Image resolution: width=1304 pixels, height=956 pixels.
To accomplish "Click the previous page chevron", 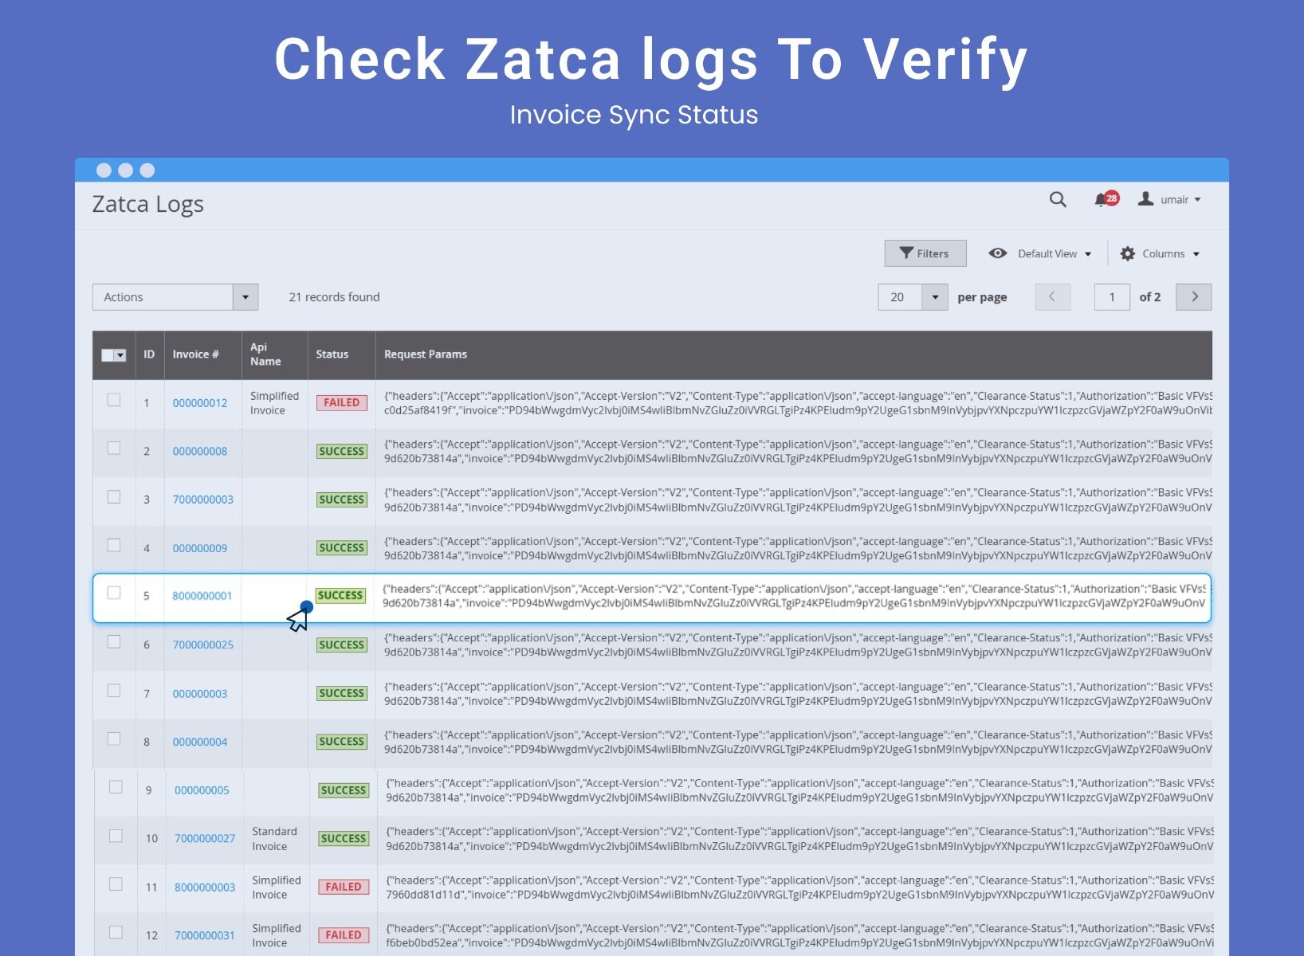I will (x=1053, y=296).
